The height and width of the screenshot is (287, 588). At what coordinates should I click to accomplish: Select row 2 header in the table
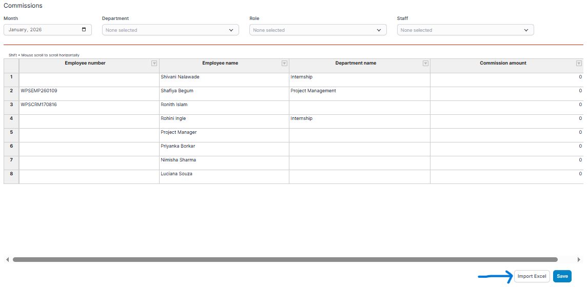point(11,91)
